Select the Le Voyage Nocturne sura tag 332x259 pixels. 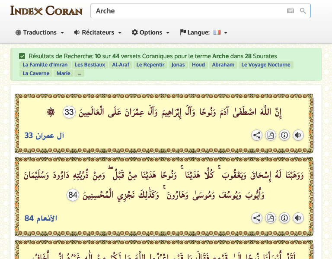[265, 65]
